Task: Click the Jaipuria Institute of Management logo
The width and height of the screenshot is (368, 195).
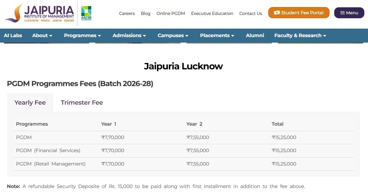Action: point(39,13)
